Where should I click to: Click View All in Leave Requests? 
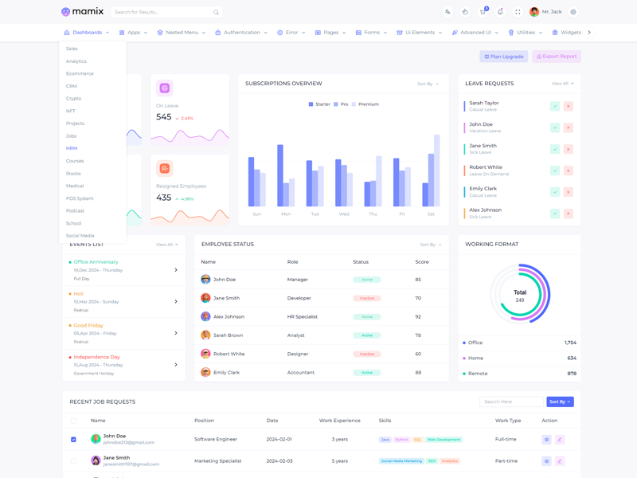click(562, 84)
